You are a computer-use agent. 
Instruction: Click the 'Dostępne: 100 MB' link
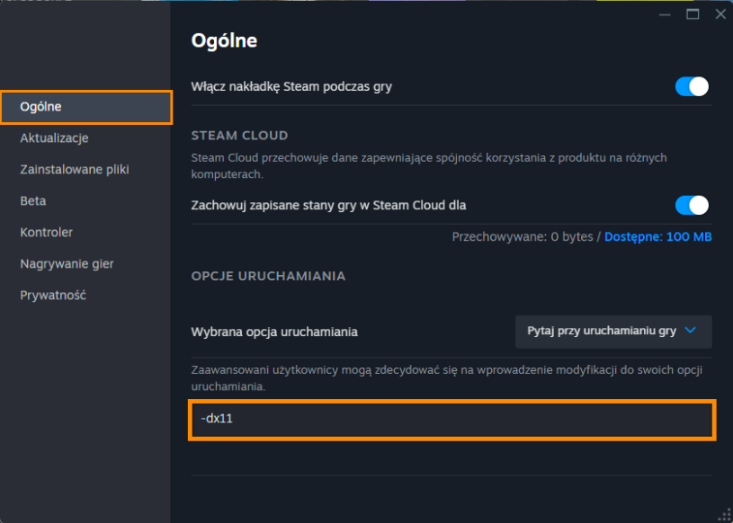pyautogui.click(x=657, y=236)
